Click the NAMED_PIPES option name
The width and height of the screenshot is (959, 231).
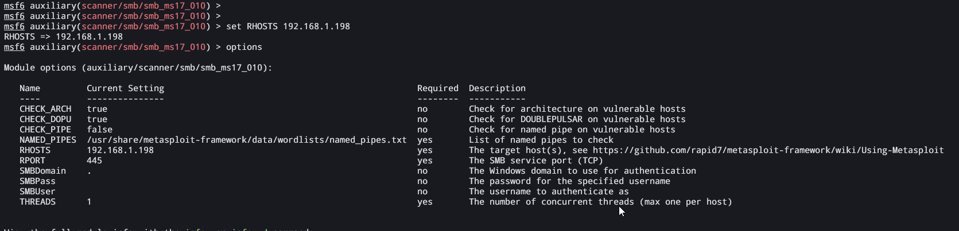tap(48, 140)
